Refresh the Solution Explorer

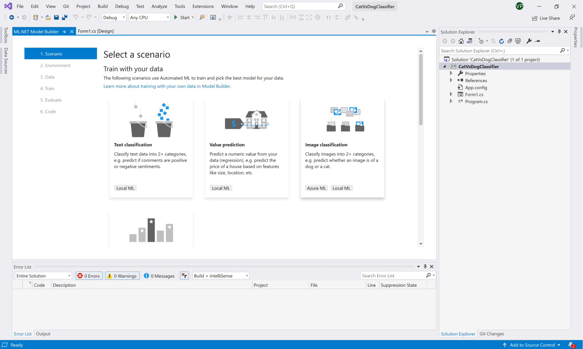click(501, 41)
